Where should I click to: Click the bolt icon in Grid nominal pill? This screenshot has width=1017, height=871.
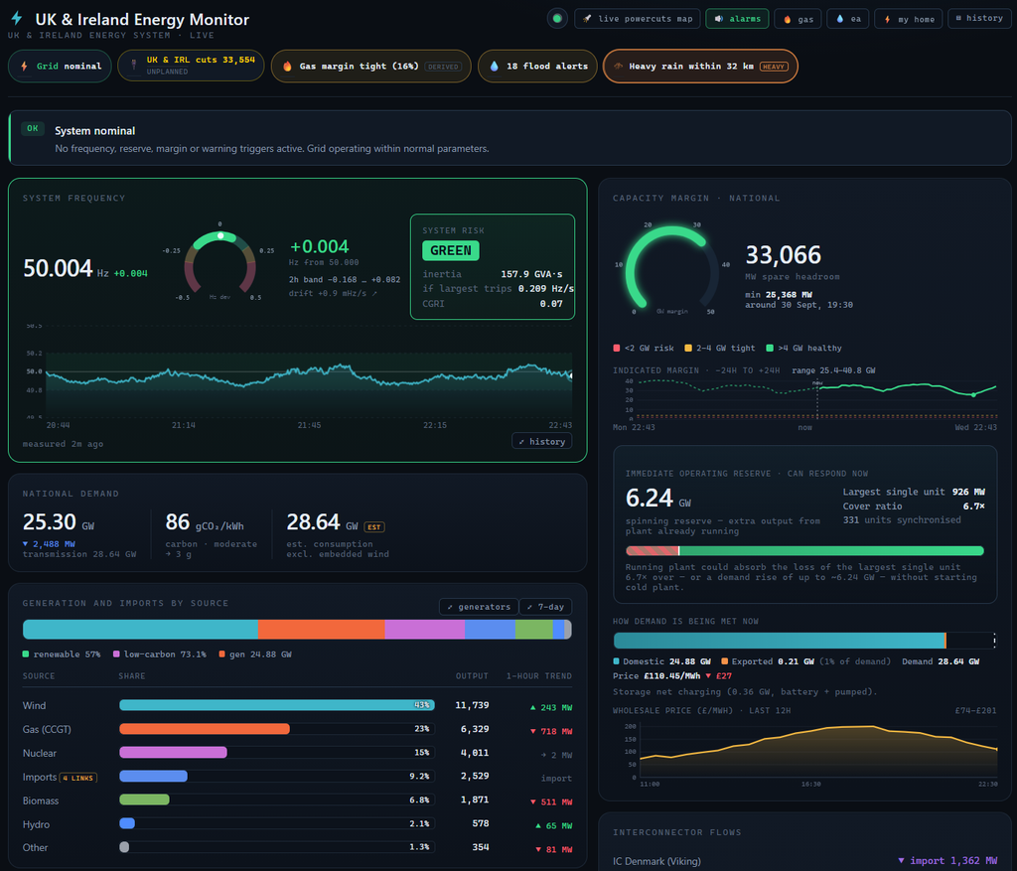tap(24, 67)
